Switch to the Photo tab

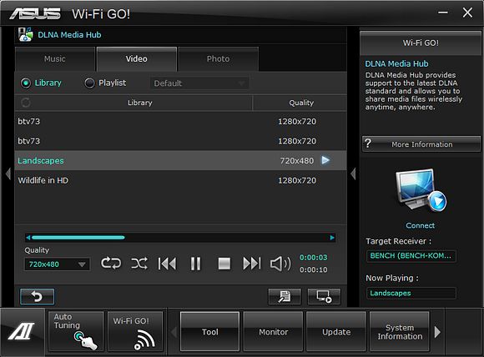pos(219,59)
